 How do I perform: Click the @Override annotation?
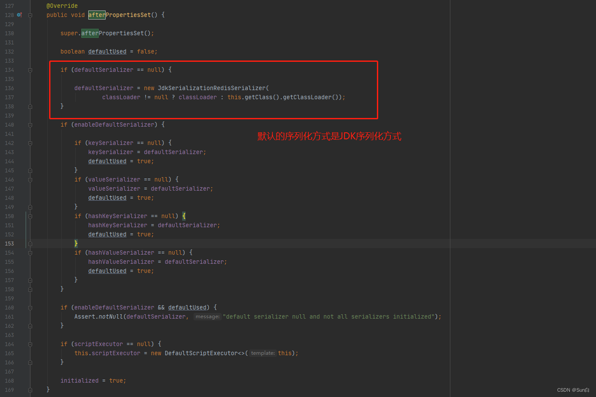[62, 6]
